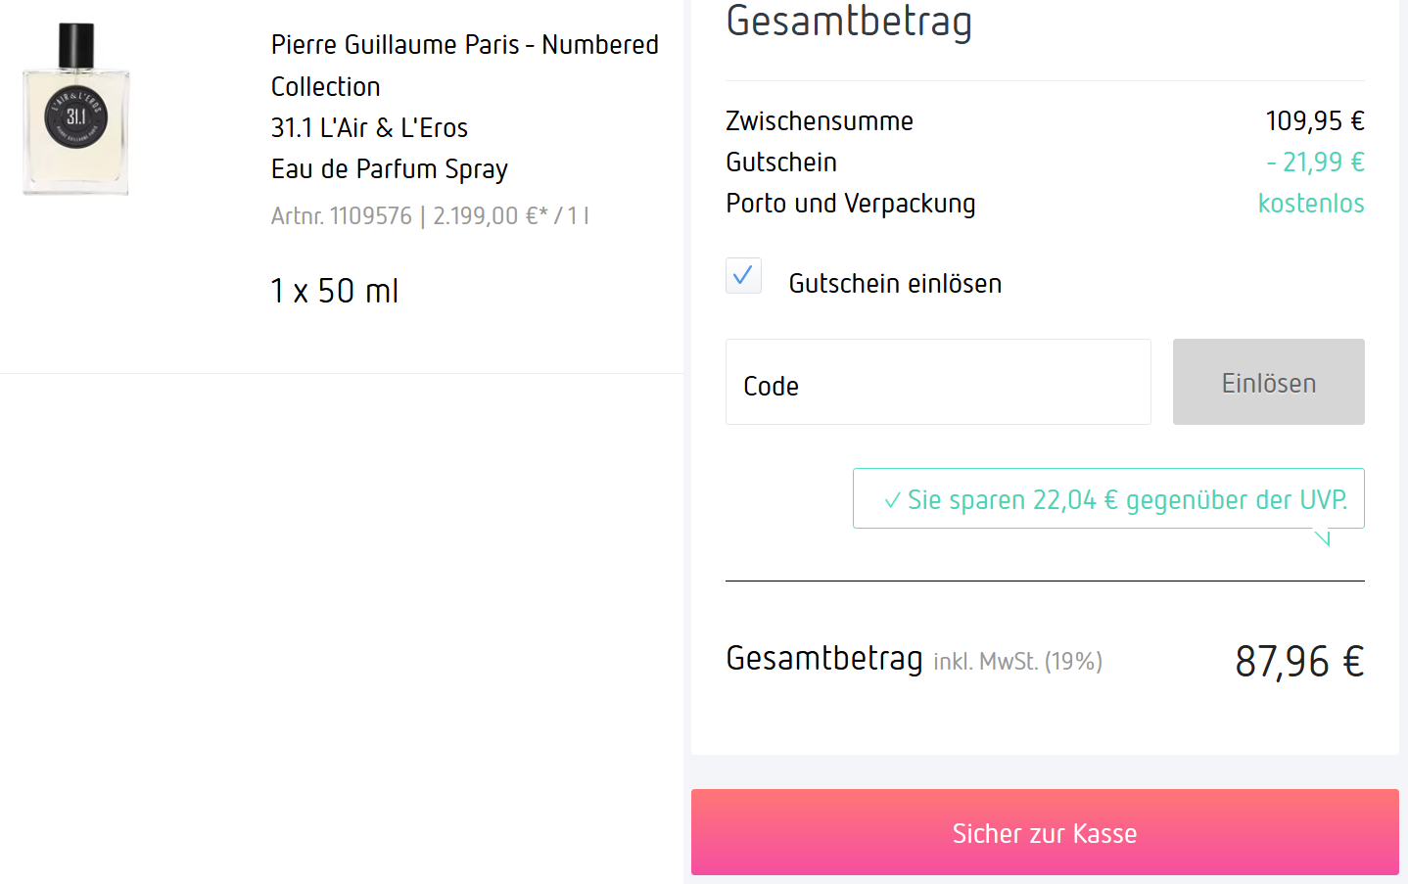
Task: Click the 'Eau de Parfum Spray' text
Action: [x=389, y=169]
